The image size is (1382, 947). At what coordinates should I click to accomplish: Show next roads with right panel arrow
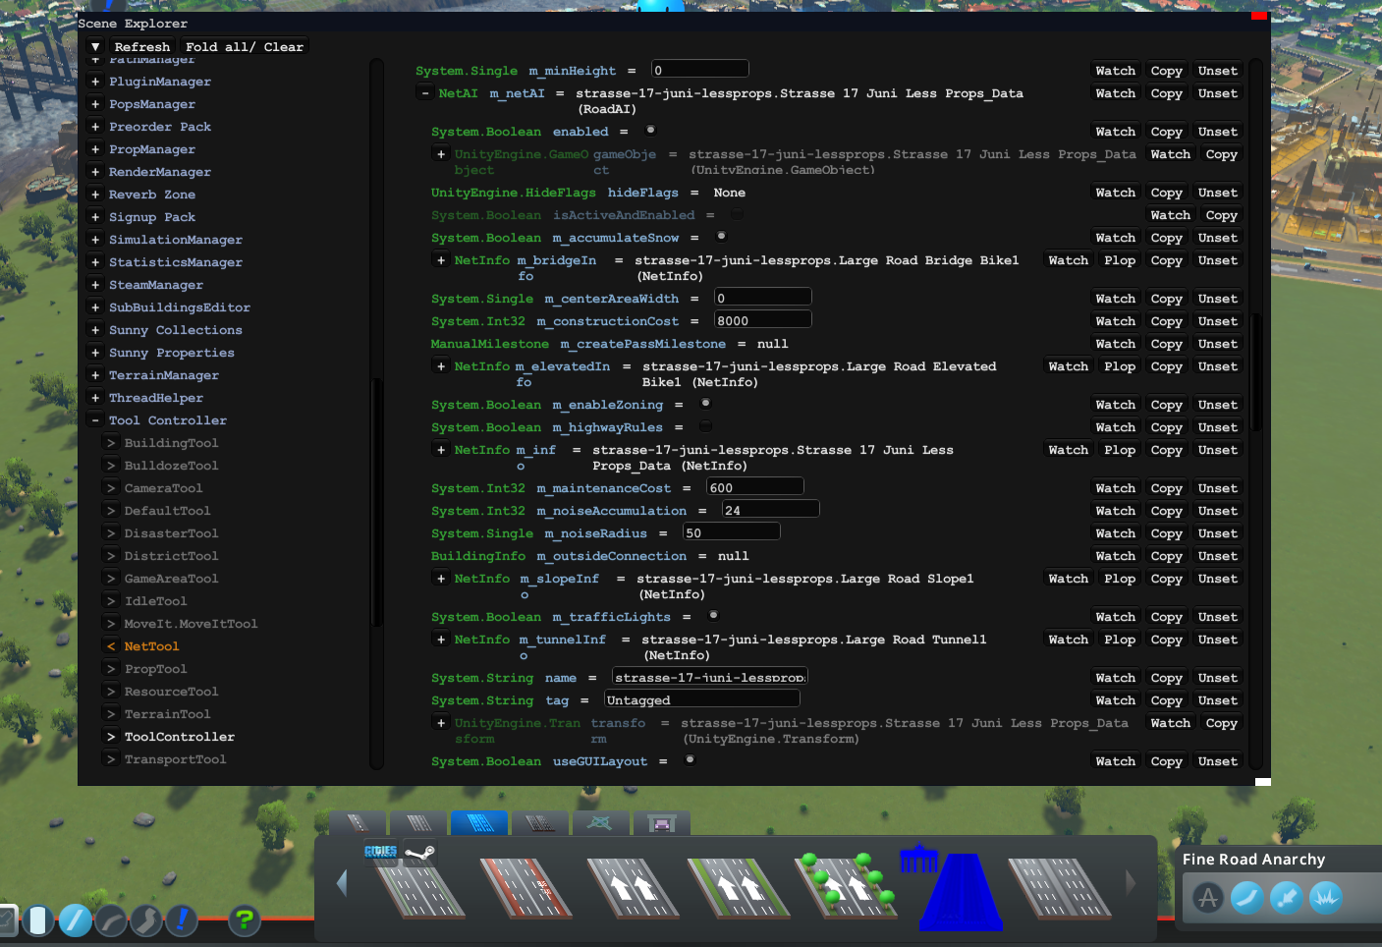click(x=1131, y=883)
